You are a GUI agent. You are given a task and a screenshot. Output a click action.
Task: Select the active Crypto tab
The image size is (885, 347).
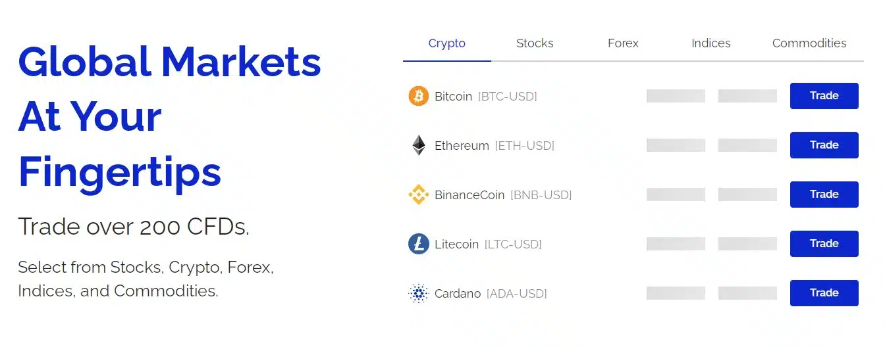[447, 43]
